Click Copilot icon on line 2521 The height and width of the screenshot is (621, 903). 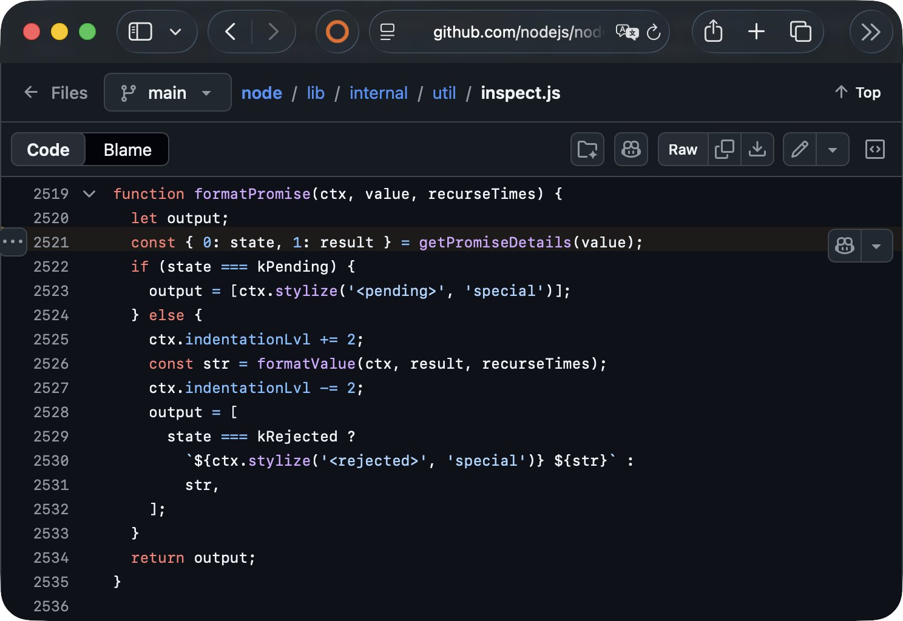(845, 246)
